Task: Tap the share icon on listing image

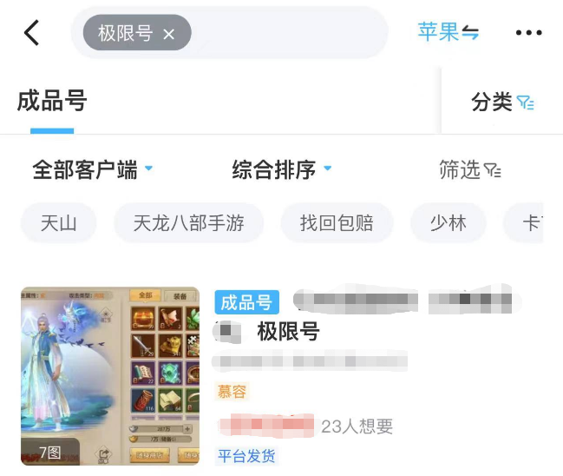Action: [103, 455]
